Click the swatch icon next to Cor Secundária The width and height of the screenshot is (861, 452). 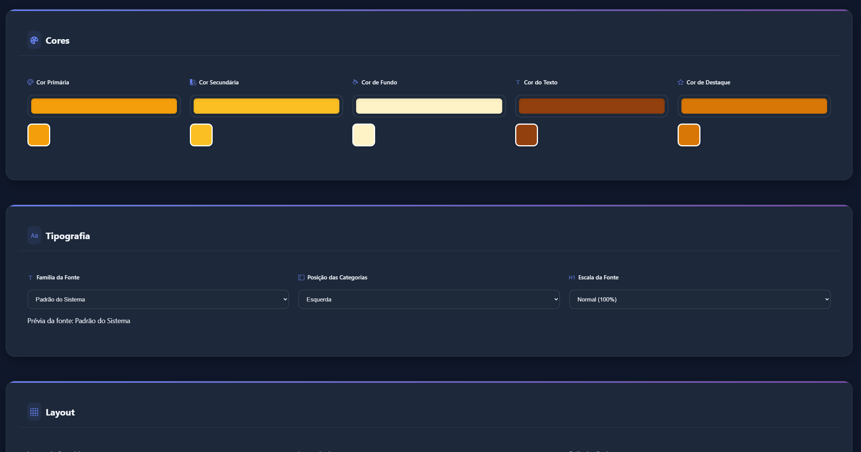(193, 82)
